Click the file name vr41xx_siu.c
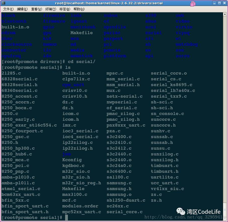 tap(167, 189)
